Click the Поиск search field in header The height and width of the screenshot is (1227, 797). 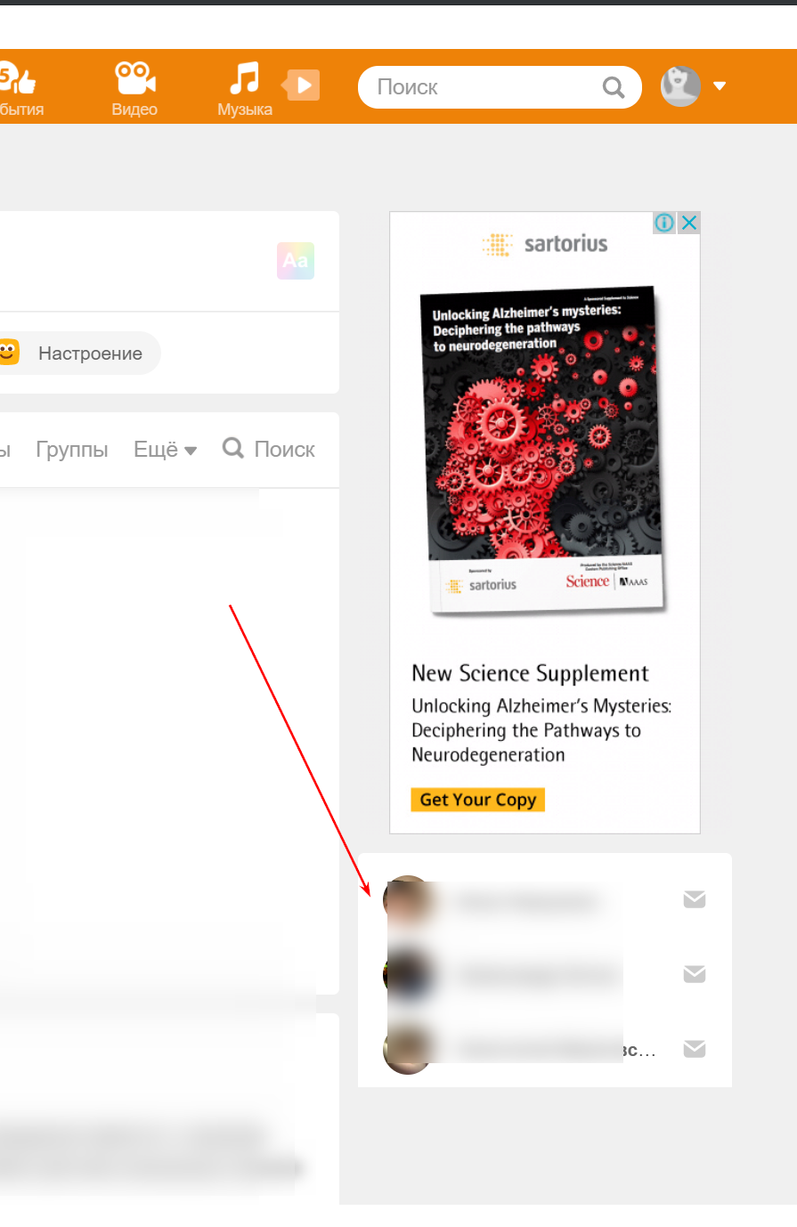(x=500, y=87)
